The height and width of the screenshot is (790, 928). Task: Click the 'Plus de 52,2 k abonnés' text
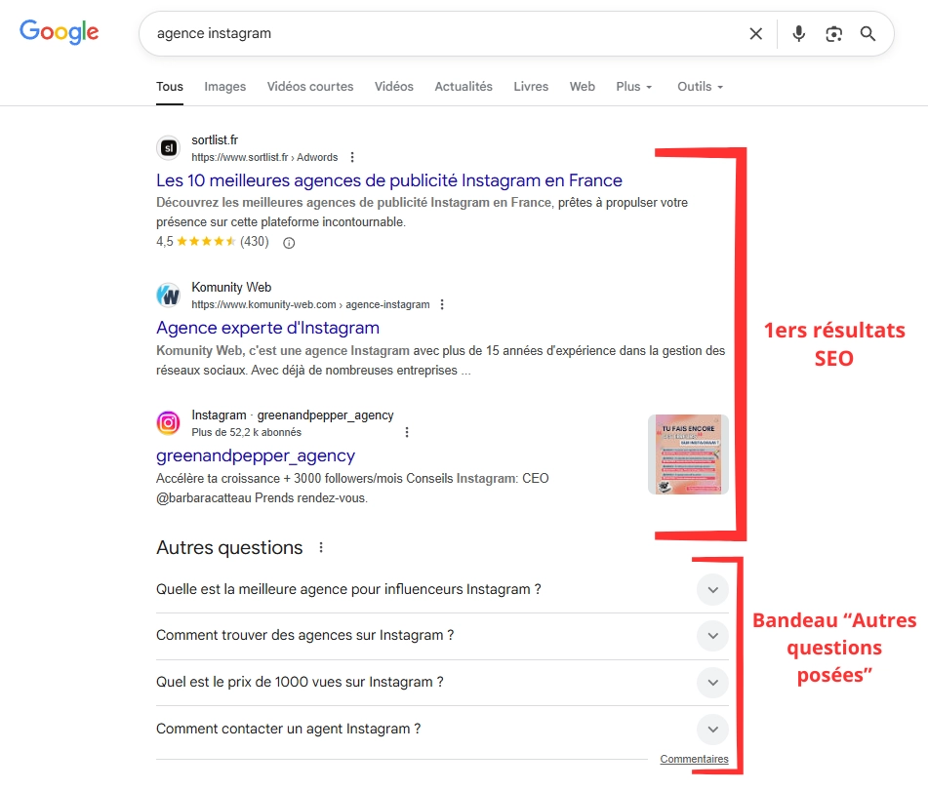coord(246,432)
